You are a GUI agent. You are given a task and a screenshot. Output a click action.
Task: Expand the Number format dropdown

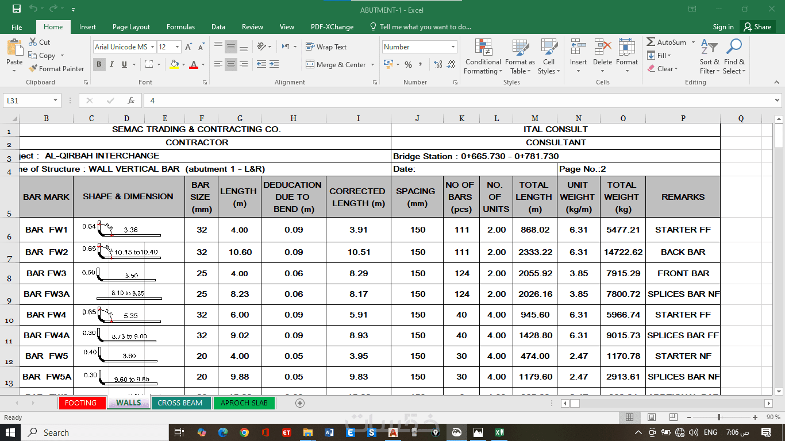[x=453, y=47]
